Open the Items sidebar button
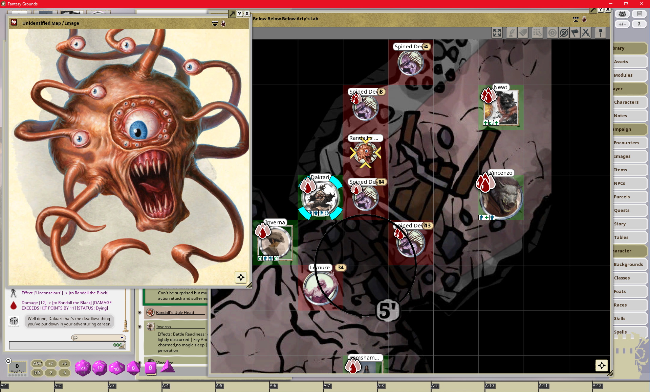This screenshot has height=392, width=650. click(630, 170)
